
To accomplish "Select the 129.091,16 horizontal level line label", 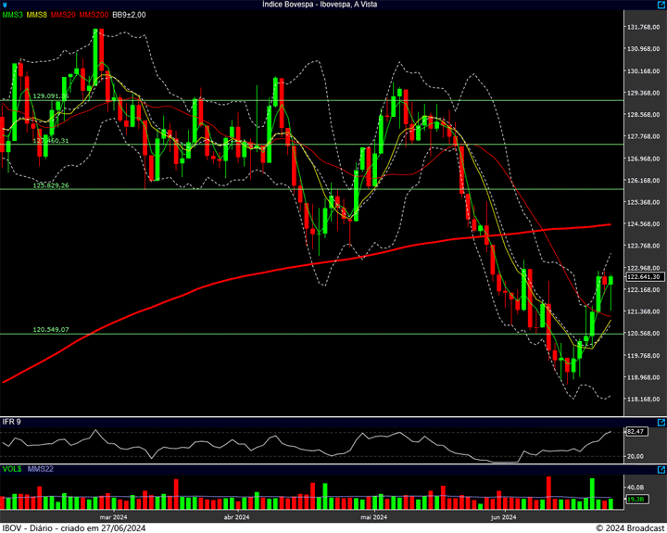I will [51, 95].
